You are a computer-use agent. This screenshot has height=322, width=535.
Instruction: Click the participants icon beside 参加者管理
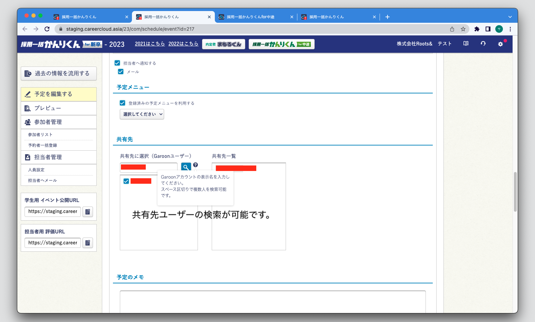28,122
